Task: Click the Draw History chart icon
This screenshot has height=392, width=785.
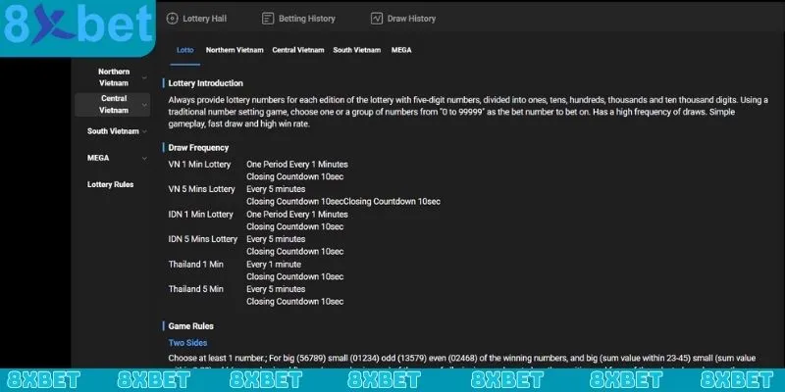Action: point(377,19)
